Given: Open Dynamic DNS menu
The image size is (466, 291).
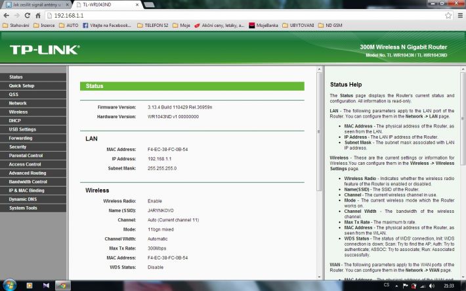Looking at the screenshot, I should point(33,199).
